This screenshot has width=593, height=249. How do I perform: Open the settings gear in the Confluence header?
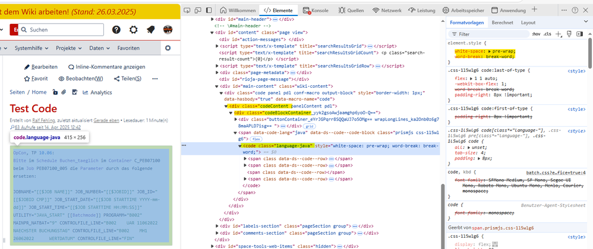pos(134,30)
